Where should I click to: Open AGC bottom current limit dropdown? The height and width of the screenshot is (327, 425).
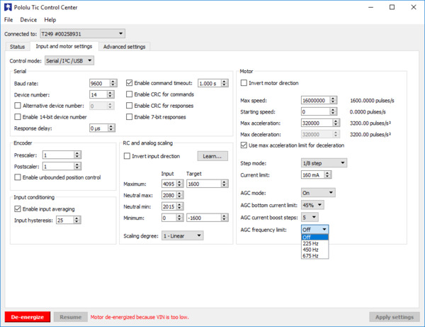pyautogui.click(x=312, y=205)
